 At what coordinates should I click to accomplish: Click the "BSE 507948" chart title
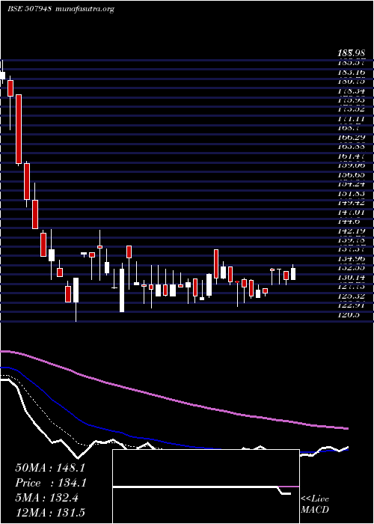[29, 9]
